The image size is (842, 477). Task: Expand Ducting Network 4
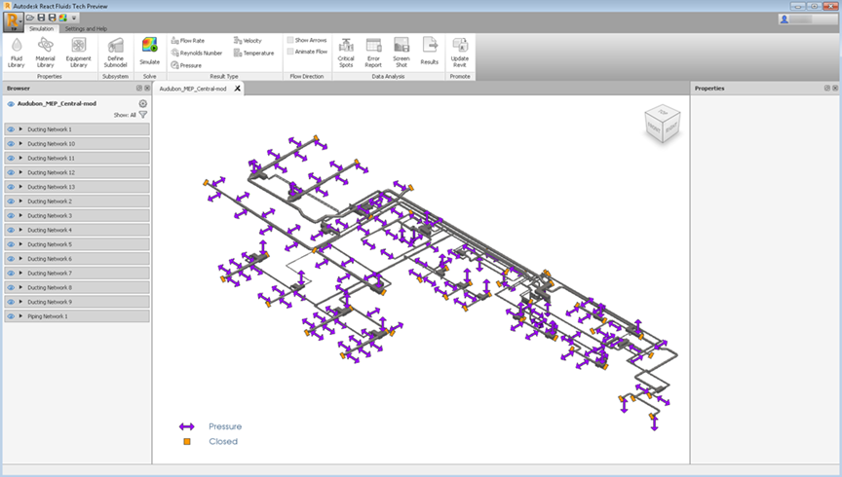pyautogui.click(x=20, y=230)
